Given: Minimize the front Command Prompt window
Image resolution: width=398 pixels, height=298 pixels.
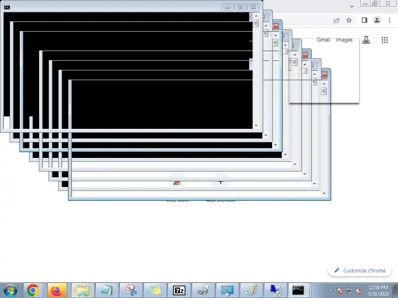Looking at the screenshot, I should (x=227, y=7).
